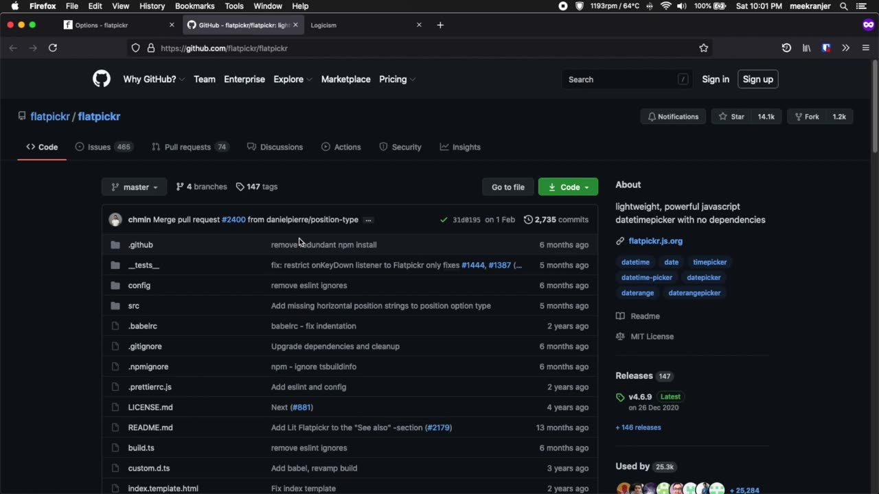Click the volume icon in menu bar
The image size is (879, 494).
point(681,6)
